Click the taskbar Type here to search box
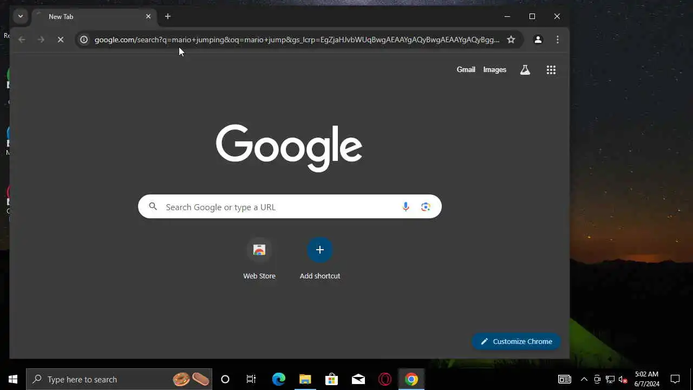The width and height of the screenshot is (693, 390). coord(119,379)
